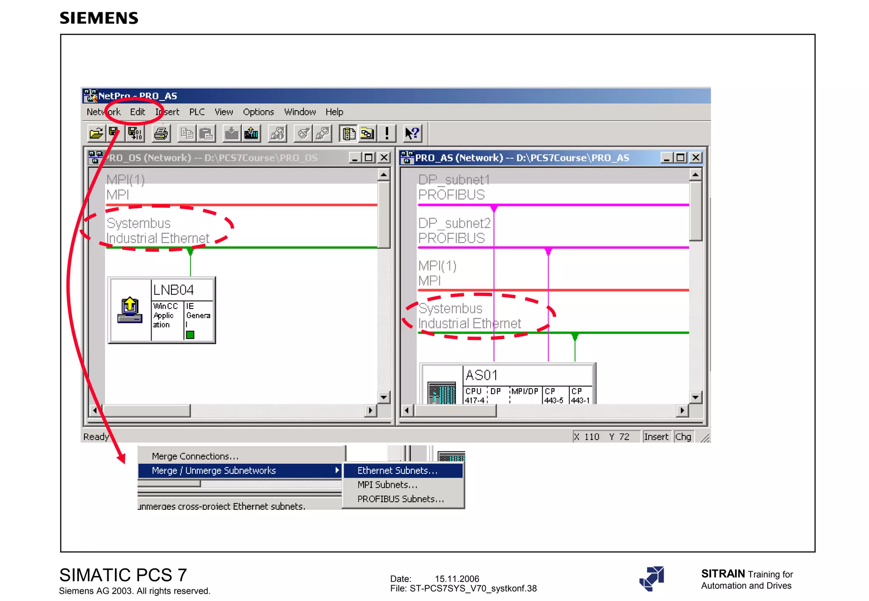Open the Help menu
Viewport: 869px width, 601px height.
click(334, 112)
